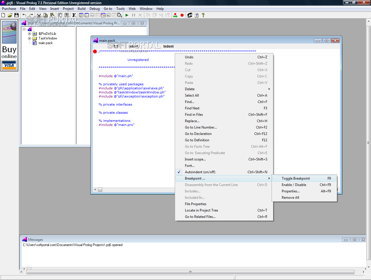The width and height of the screenshot is (371, 280).
Task: Select TaskWindow in project tree
Action: [x=48, y=38]
